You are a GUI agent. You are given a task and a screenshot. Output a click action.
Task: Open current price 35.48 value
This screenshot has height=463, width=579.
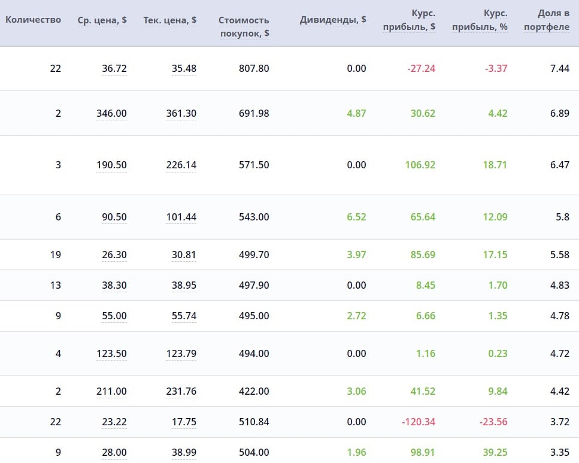click(x=184, y=68)
